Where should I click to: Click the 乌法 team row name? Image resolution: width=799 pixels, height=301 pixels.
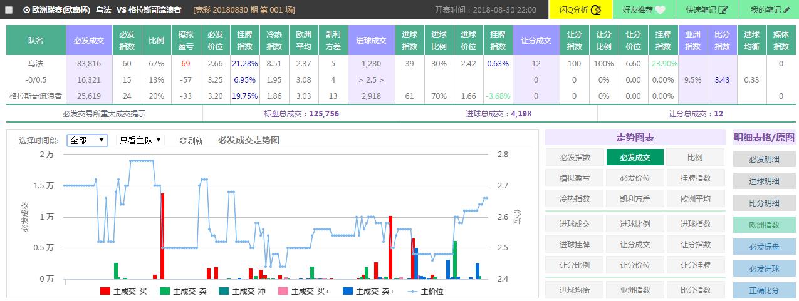pos(36,63)
